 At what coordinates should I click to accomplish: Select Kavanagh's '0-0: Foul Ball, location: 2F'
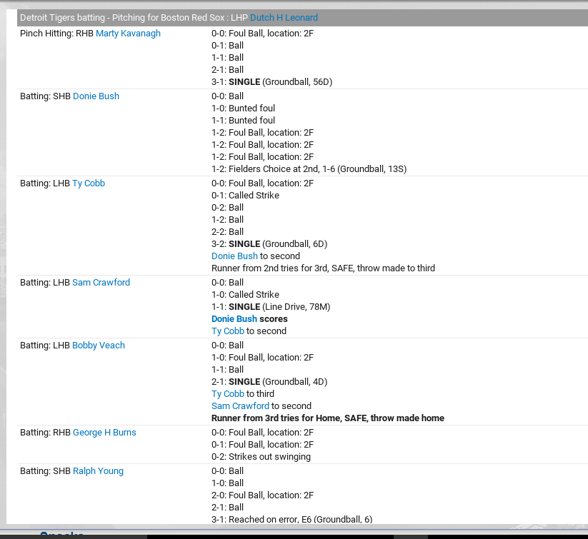[262, 34]
